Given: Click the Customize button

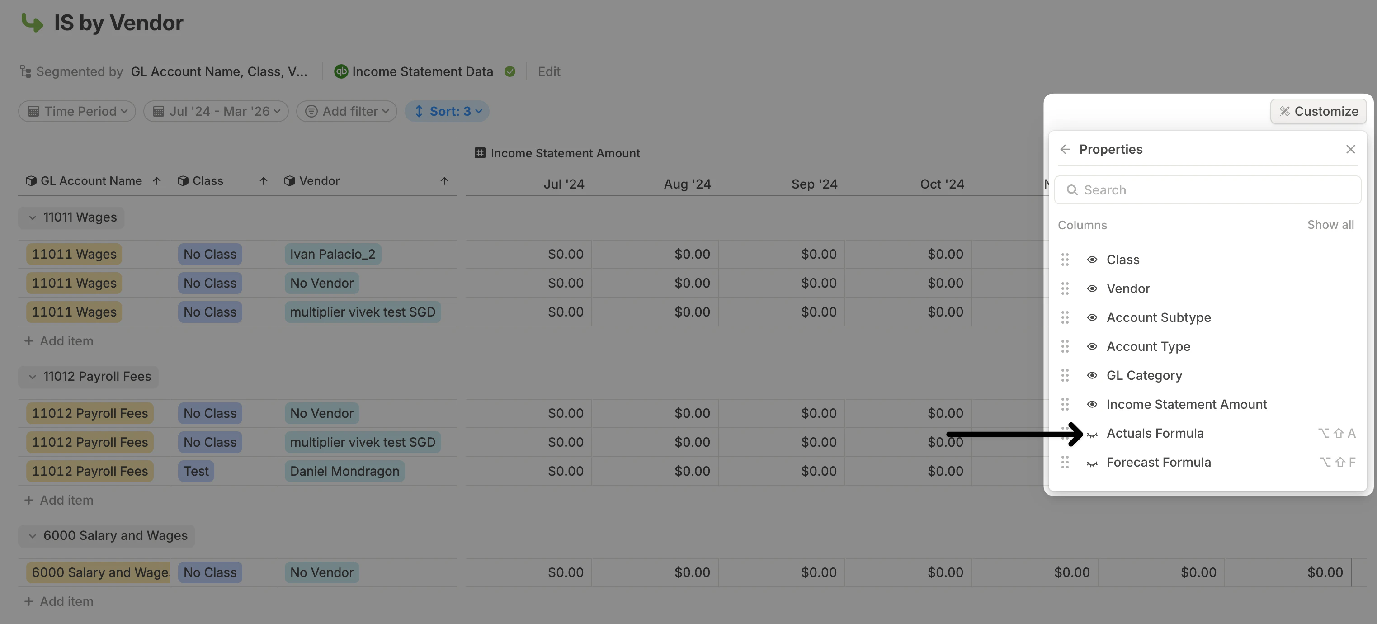Looking at the screenshot, I should tap(1318, 111).
